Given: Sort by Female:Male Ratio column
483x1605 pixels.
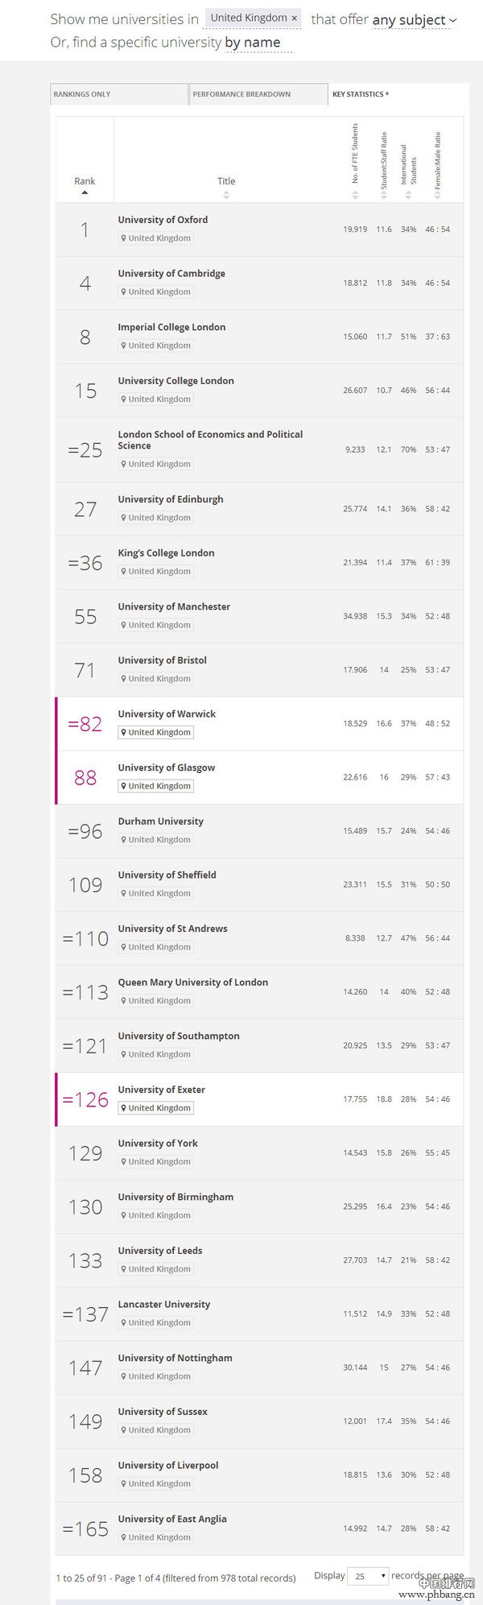Looking at the screenshot, I should coord(438,164).
